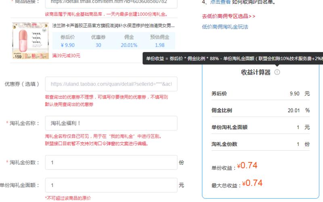Click the 不可超过该商品的原价 note
Screen dimensions: 323x202
tap(68, 198)
